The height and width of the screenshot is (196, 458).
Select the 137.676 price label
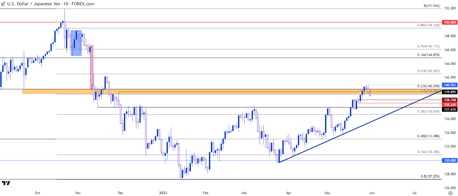coord(450,110)
